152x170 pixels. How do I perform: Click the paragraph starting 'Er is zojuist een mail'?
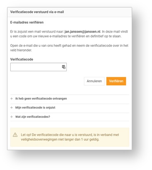(69, 34)
